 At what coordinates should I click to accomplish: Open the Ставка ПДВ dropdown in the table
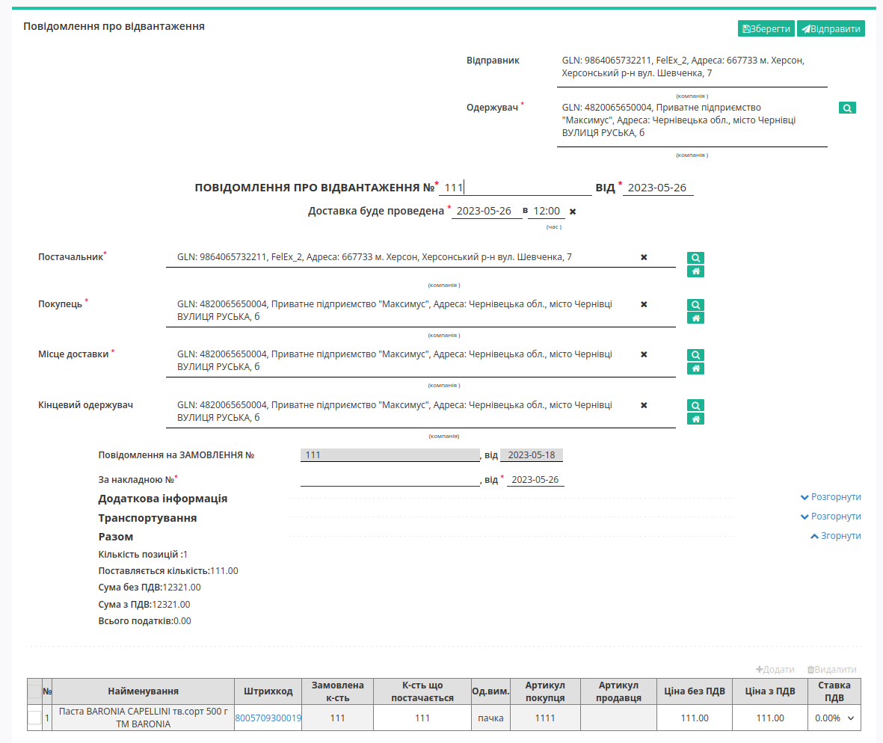coord(834,718)
